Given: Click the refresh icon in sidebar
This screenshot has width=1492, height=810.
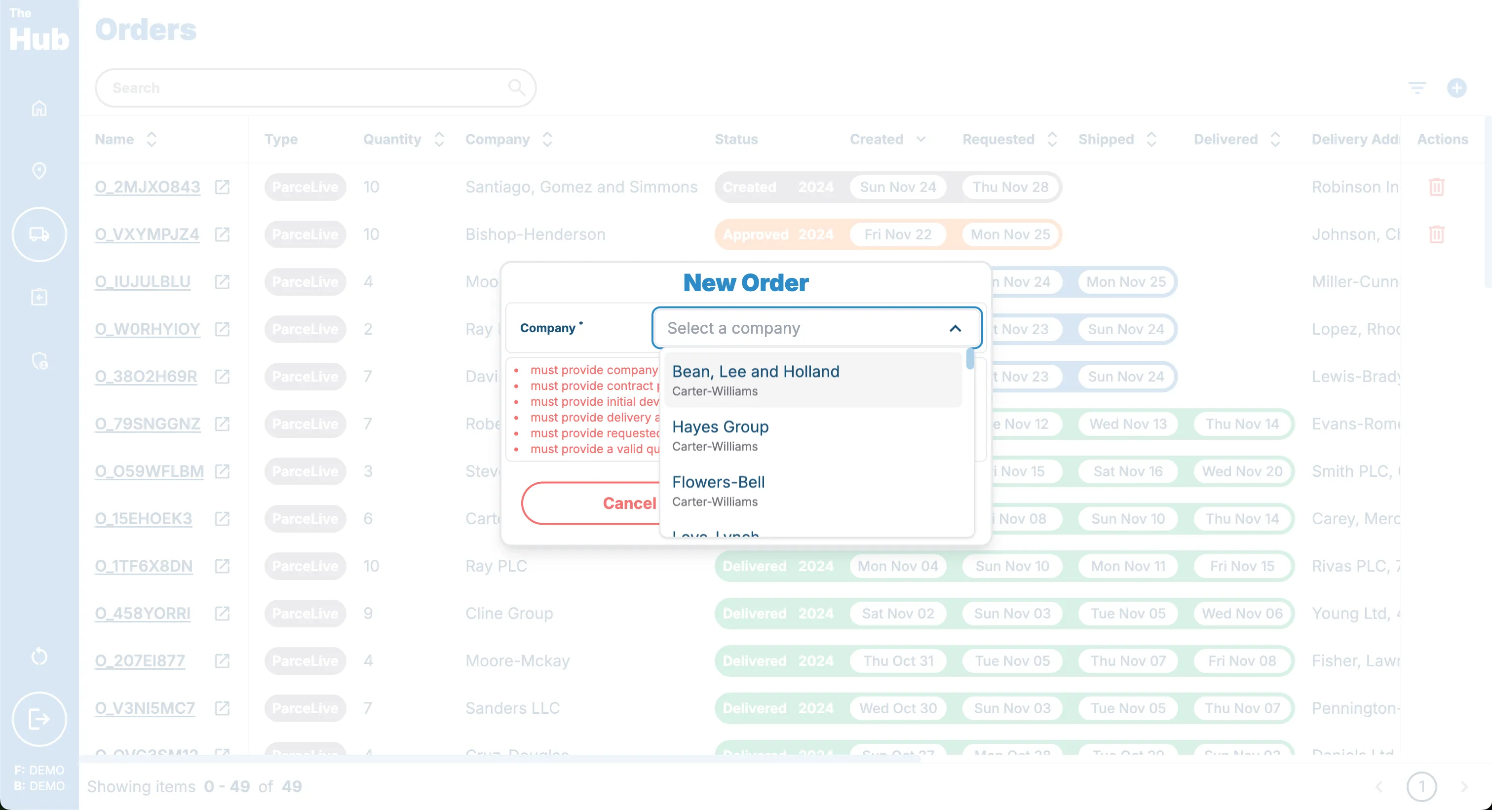Looking at the screenshot, I should [39, 656].
